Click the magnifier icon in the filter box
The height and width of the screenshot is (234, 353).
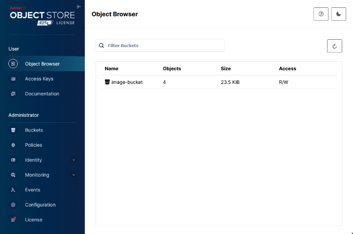(x=101, y=46)
